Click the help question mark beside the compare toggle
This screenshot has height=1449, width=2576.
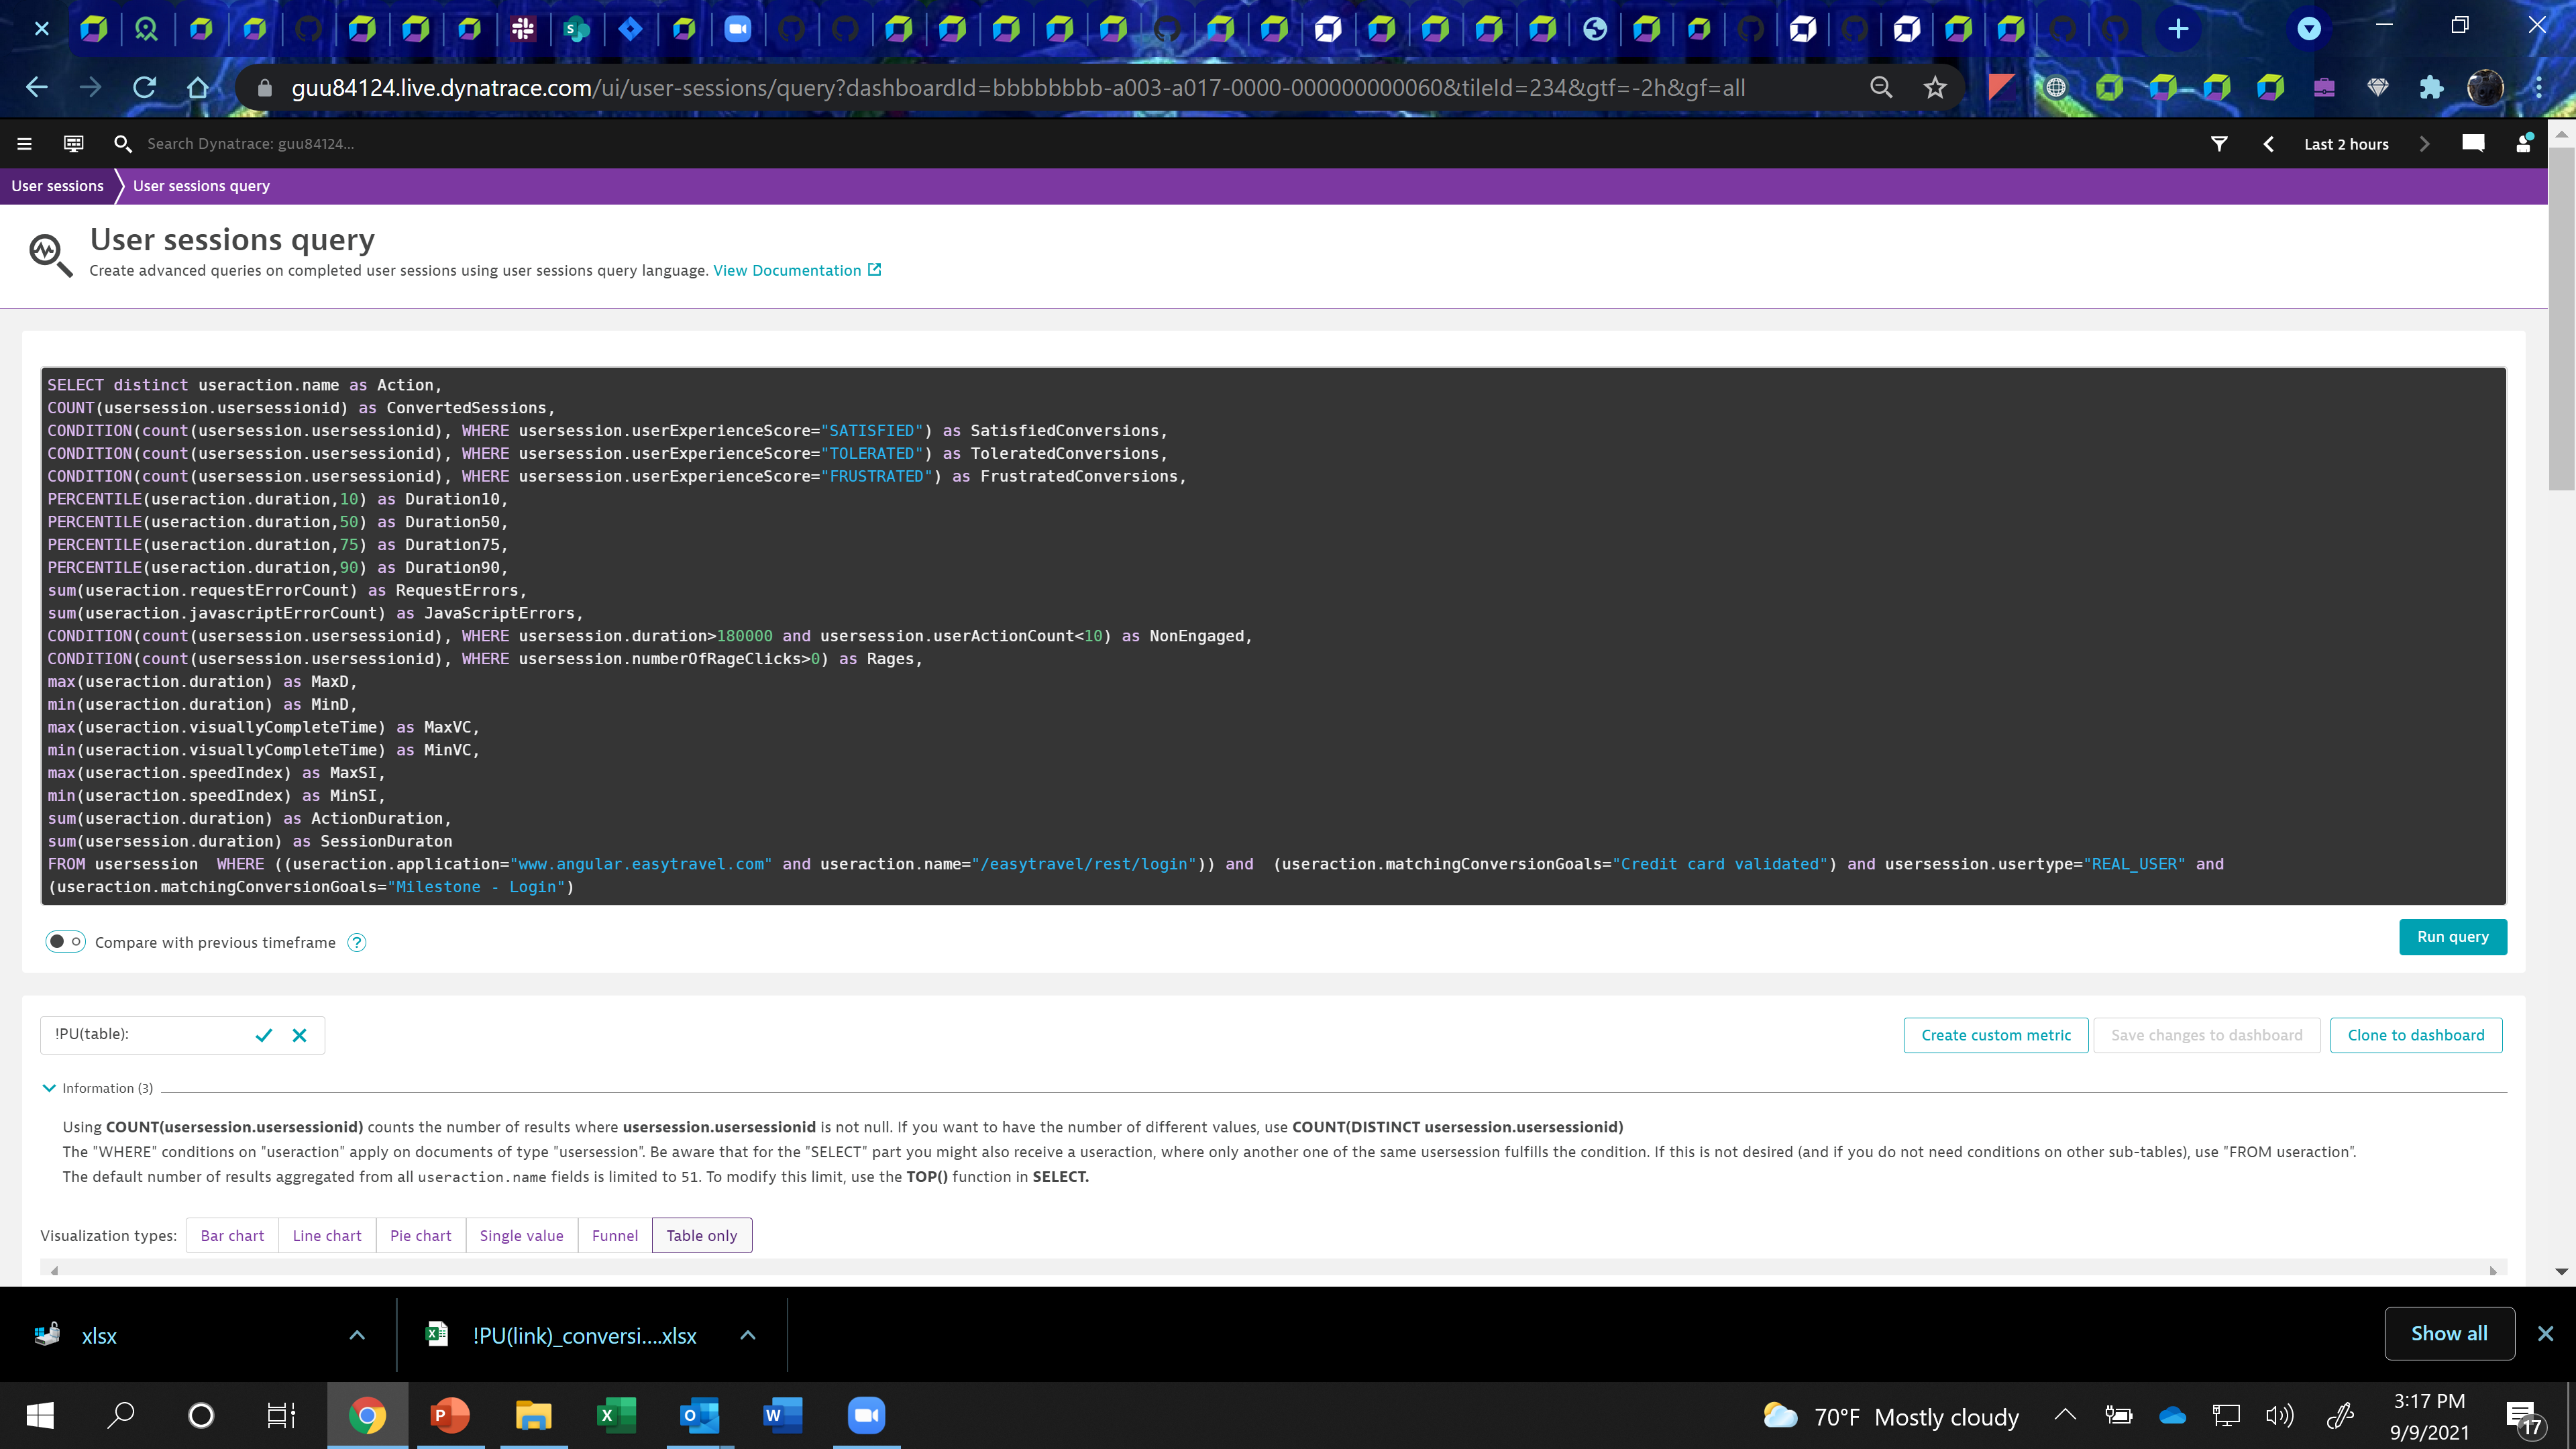[x=356, y=941]
